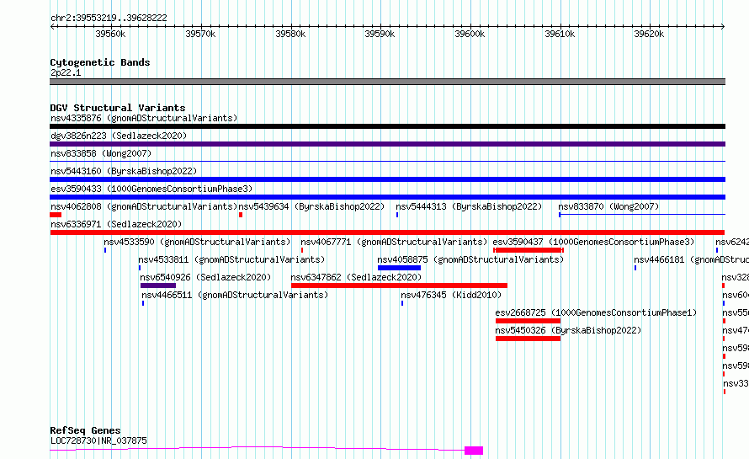Select red nsv6347862 variant bar

(400, 286)
